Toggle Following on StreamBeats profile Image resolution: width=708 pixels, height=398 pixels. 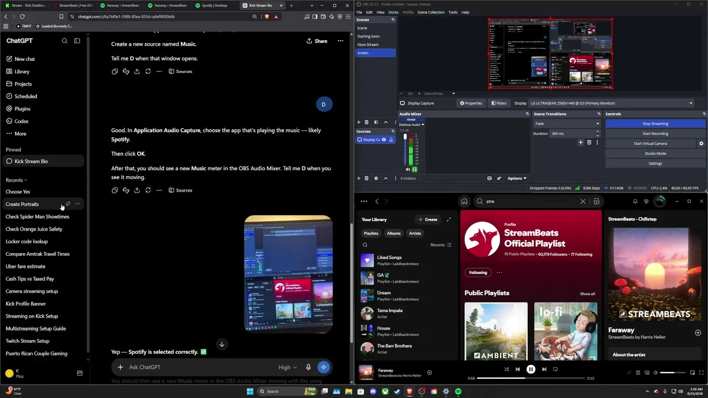click(478, 273)
